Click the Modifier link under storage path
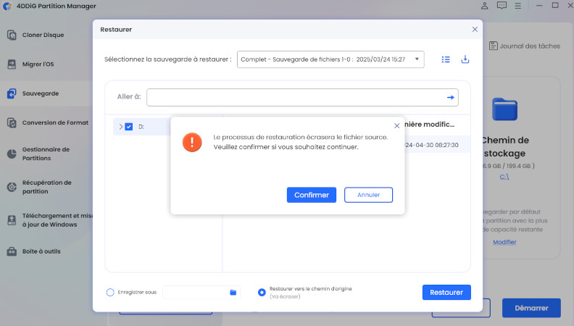Image resolution: width=574 pixels, height=326 pixels. (x=504, y=242)
